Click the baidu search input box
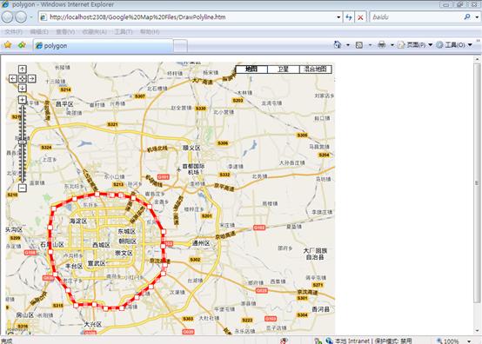Image resolution: width=482 pixels, height=344 pixels. [x=416, y=17]
